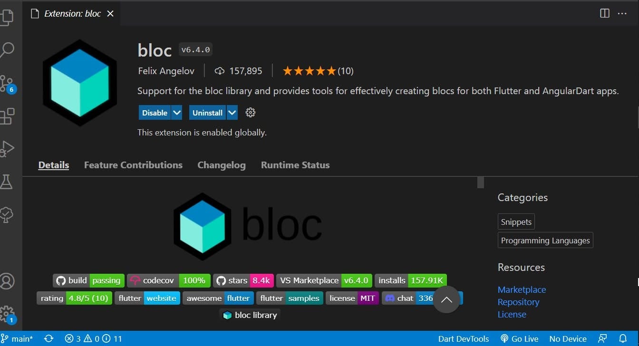Viewport: 639px width, 346px height.
Task: Open the Accounts menu in activity bar
Action: [7, 281]
